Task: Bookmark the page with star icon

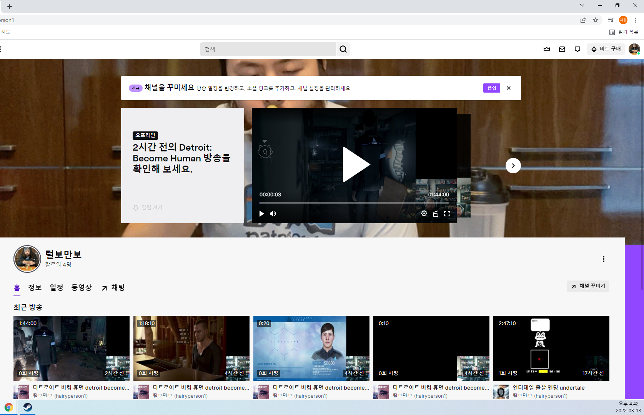Action: [596, 20]
